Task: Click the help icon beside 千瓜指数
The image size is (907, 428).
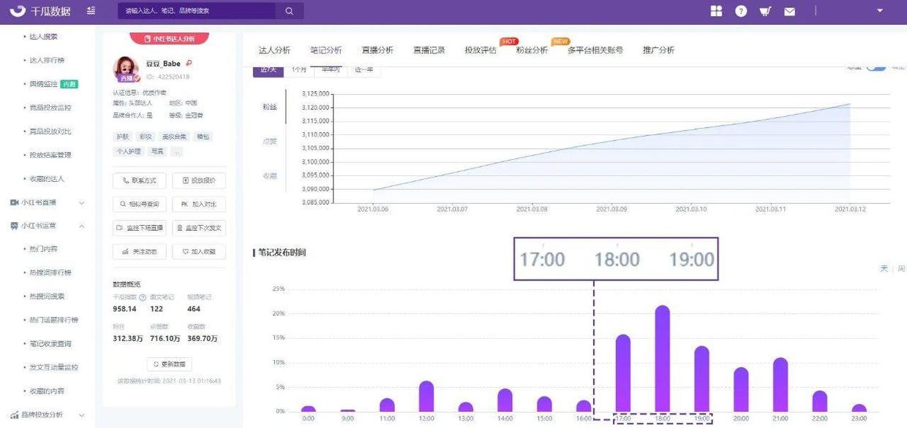Action: point(143,297)
